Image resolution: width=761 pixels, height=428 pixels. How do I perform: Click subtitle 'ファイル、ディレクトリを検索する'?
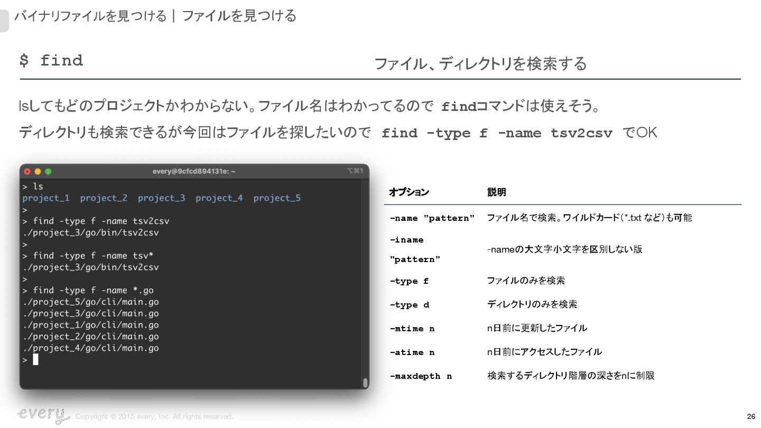[x=480, y=64]
